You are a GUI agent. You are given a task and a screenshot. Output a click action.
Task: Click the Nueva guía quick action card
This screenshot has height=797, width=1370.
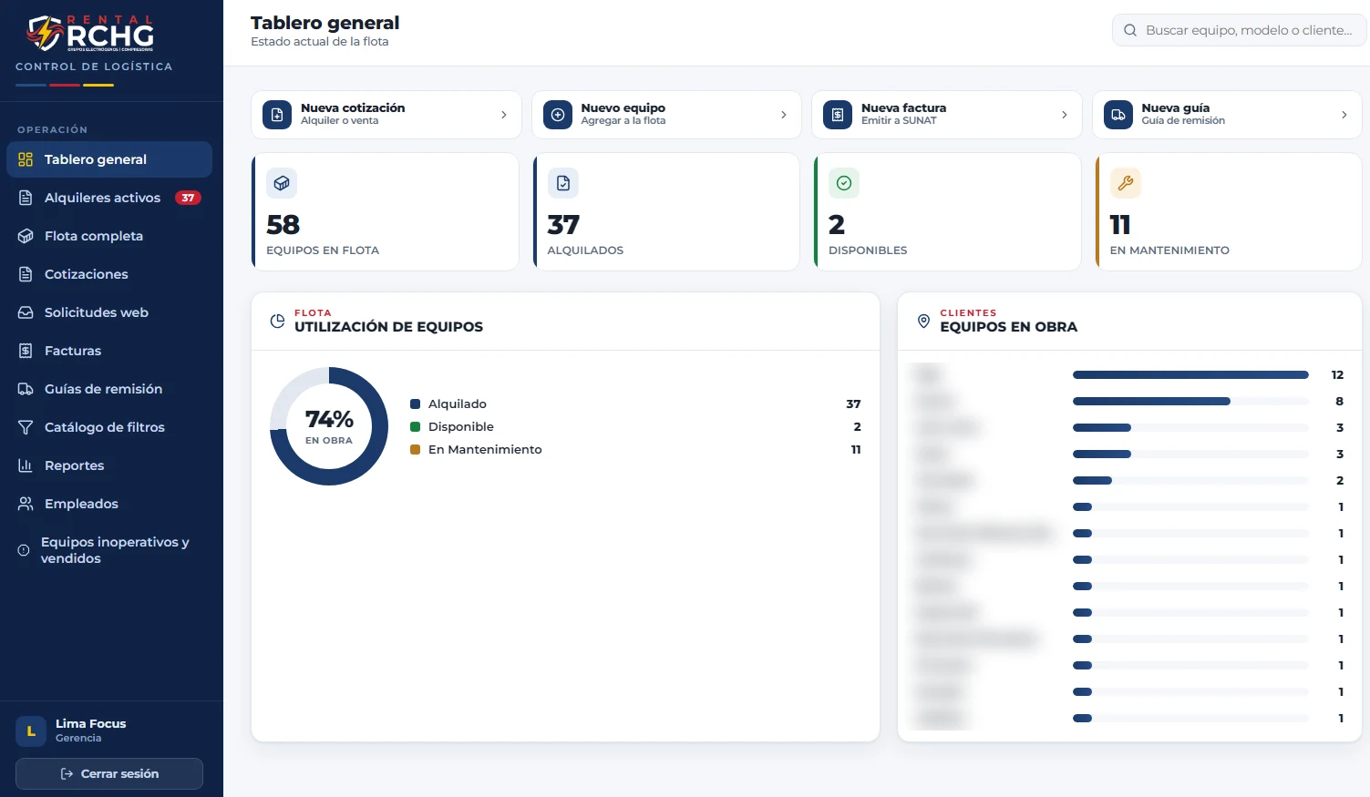[x=1227, y=115]
